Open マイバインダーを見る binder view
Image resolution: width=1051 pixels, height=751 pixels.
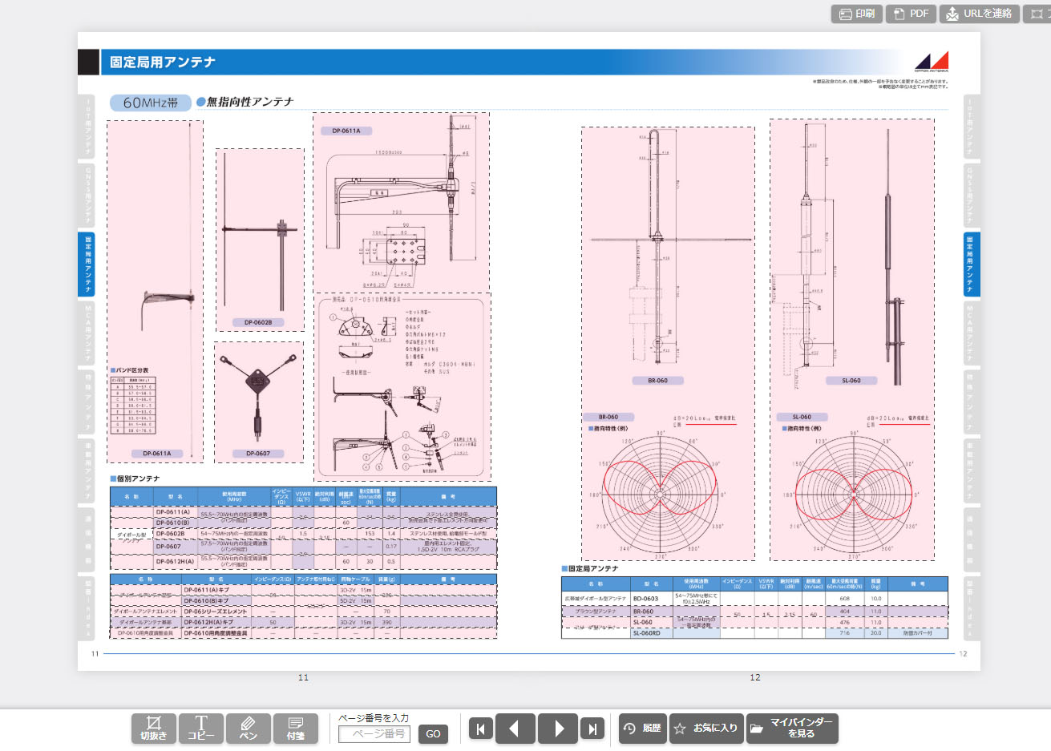point(792,729)
